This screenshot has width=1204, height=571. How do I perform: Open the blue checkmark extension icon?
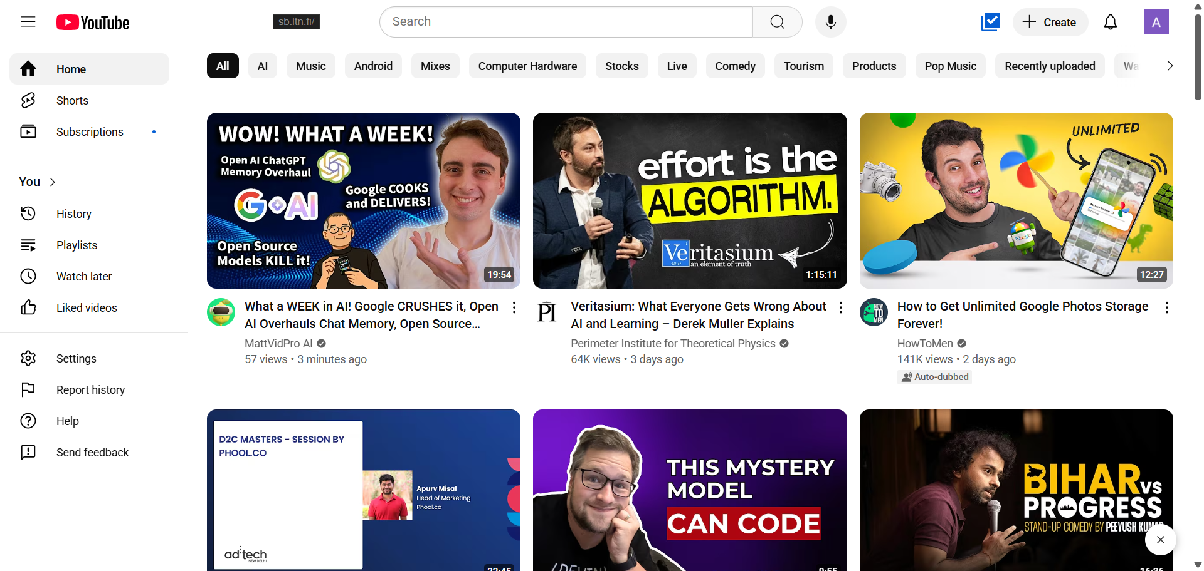click(x=991, y=22)
